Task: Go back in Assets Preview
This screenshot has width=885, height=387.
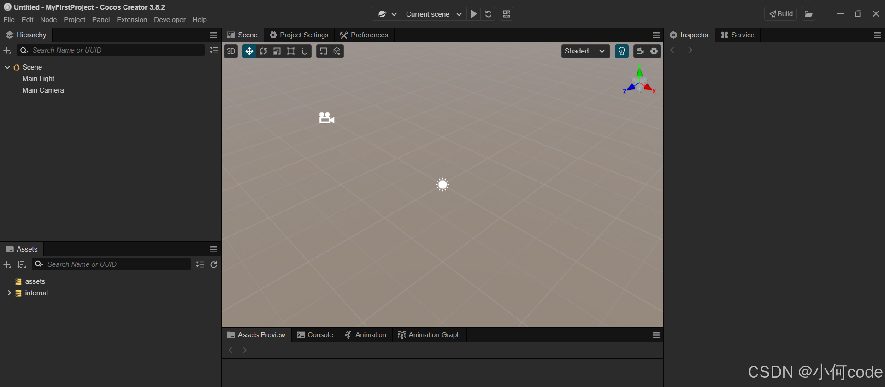Action: pos(231,350)
